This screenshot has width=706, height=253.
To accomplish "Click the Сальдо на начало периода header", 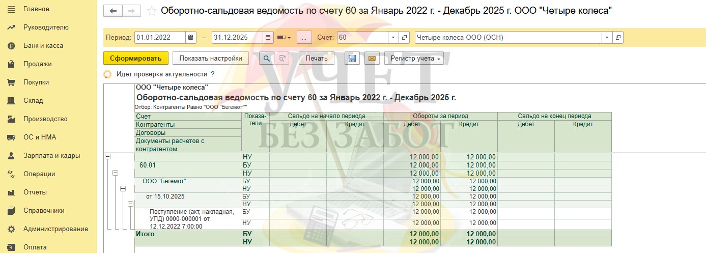I will pyautogui.click(x=326, y=116).
